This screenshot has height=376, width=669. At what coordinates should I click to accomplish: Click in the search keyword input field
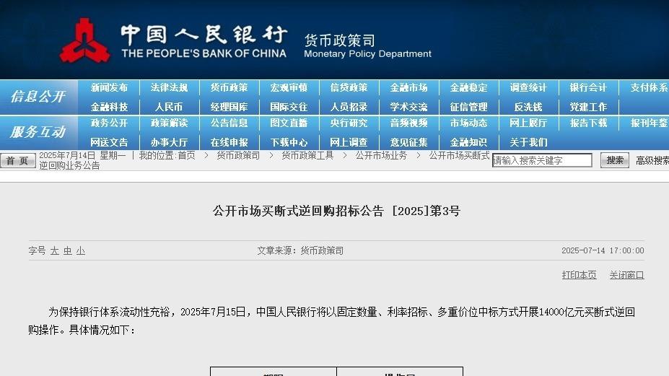[541, 160]
